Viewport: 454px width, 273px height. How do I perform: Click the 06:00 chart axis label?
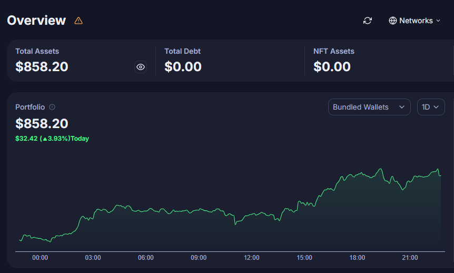(x=146, y=258)
